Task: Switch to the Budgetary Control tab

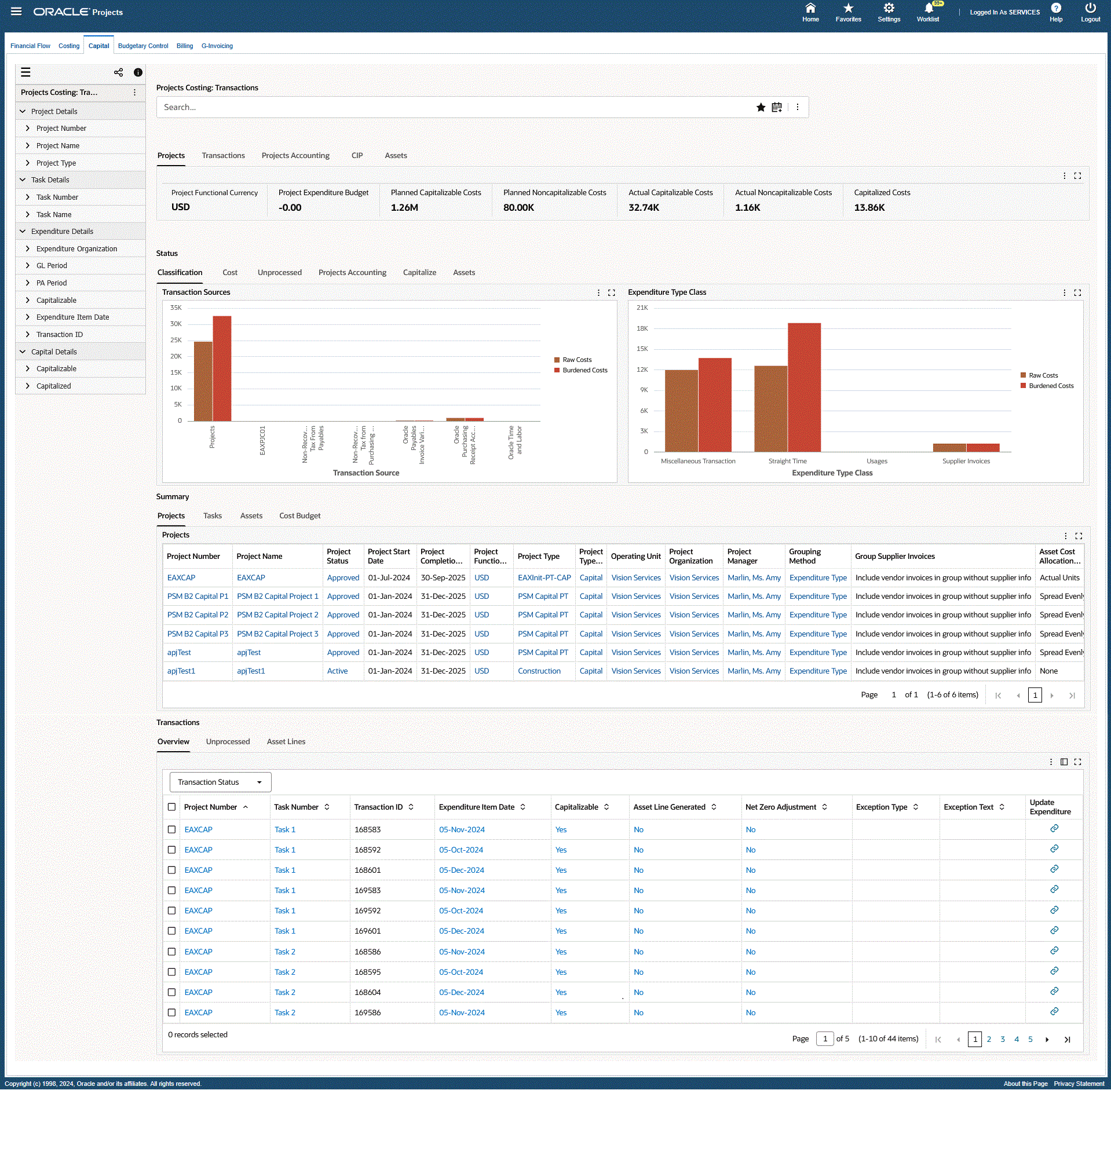Action: point(142,46)
